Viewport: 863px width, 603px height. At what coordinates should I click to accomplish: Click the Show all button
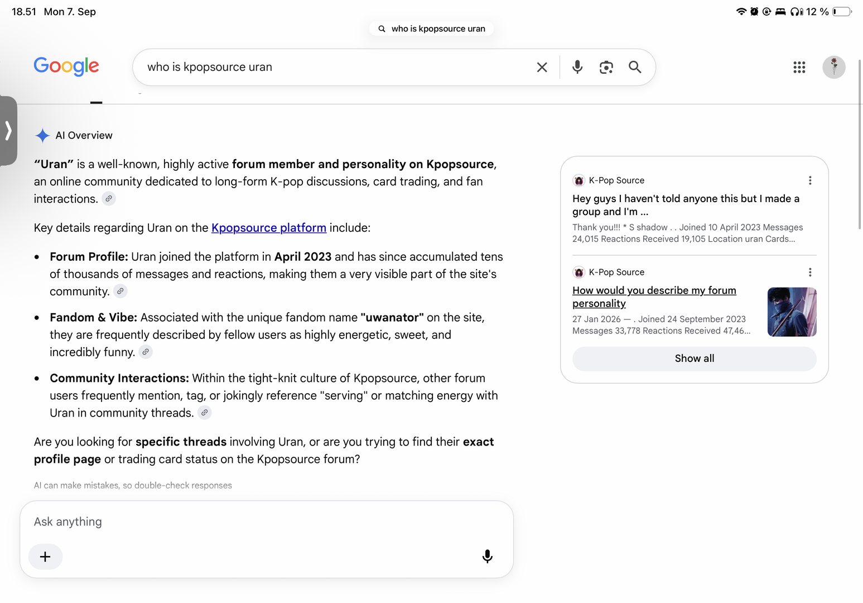click(x=695, y=358)
